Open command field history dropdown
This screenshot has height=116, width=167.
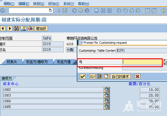click(50, 10)
